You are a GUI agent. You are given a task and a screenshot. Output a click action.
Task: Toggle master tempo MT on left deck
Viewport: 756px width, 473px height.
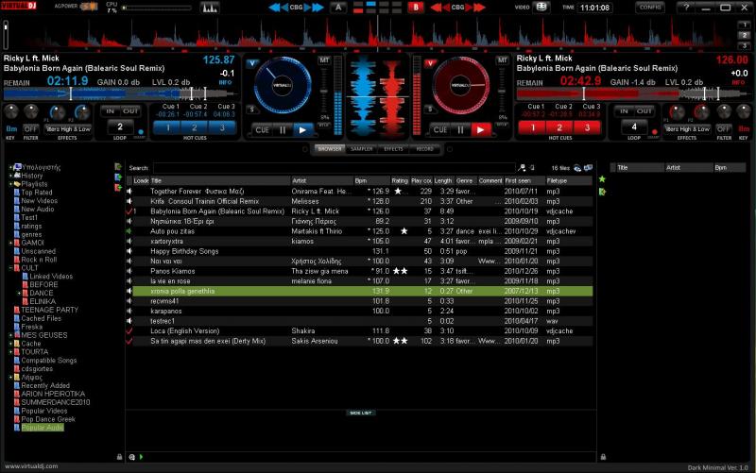click(324, 60)
